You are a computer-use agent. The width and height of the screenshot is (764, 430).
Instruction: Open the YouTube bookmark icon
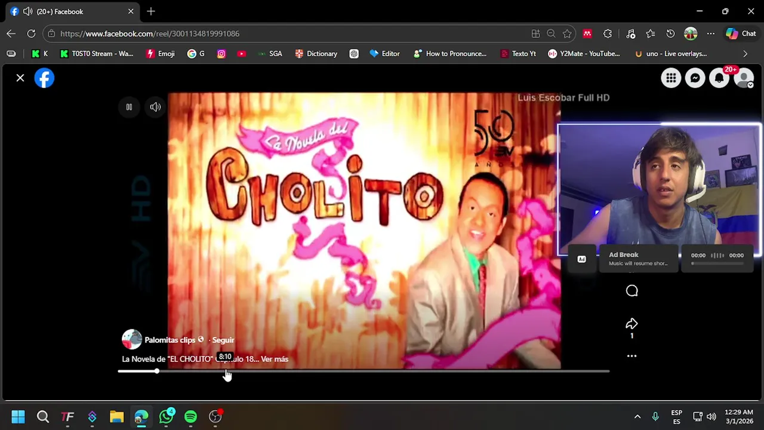(241, 54)
